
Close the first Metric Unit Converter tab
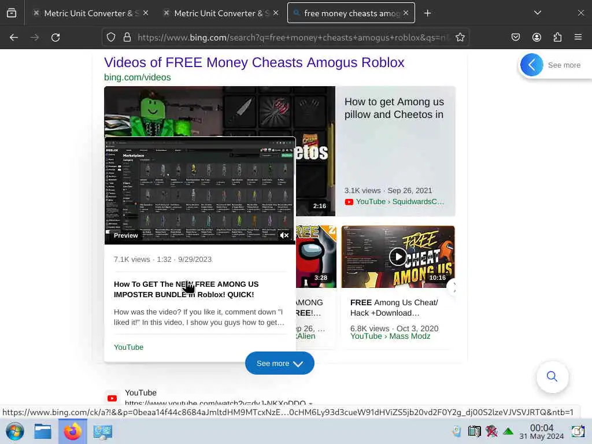(146, 13)
